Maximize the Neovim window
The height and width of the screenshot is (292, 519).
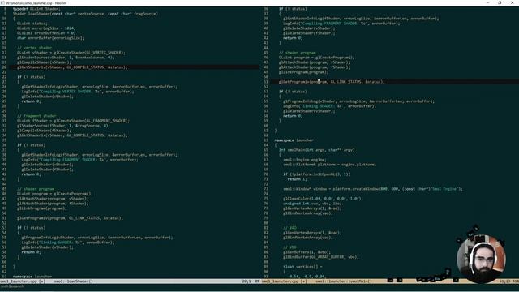(x=500, y=2)
